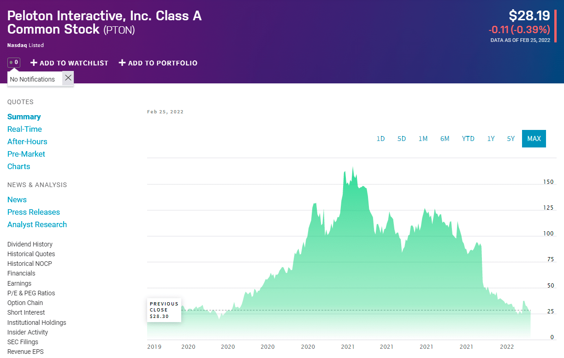This screenshot has width=564, height=358.
Task: Open Press Releases section
Action: coord(34,212)
